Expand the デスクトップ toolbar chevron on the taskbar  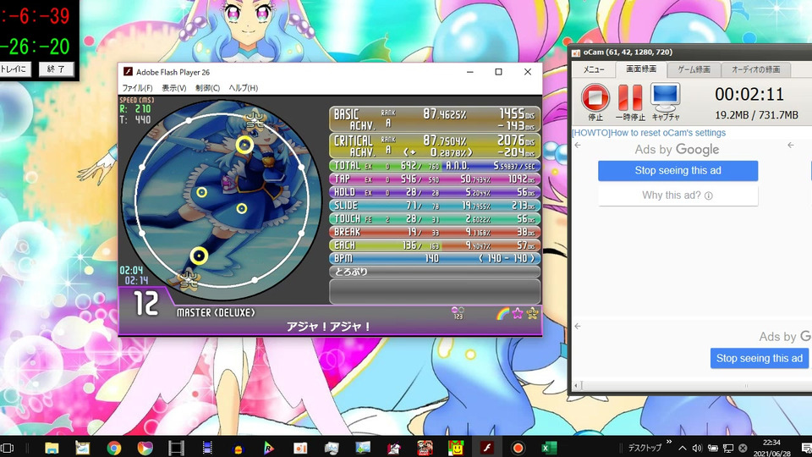[x=669, y=442]
